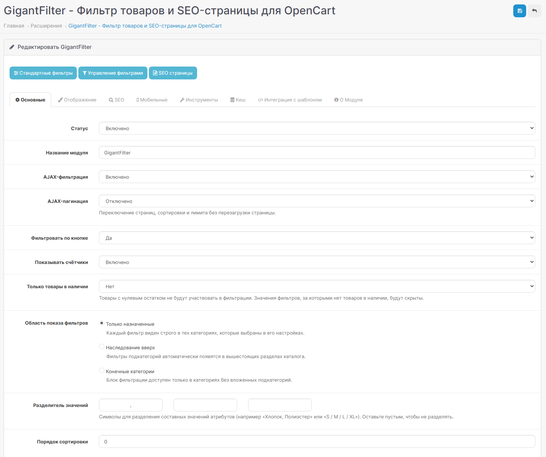Image resolution: width=546 pixels, height=457 pixels.
Task: Open the Статус dropdown
Action: click(317, 128)
